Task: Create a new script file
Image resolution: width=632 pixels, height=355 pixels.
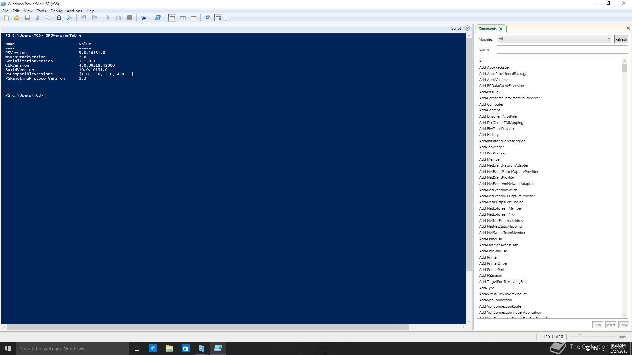Action: click(x=6, y=18)
